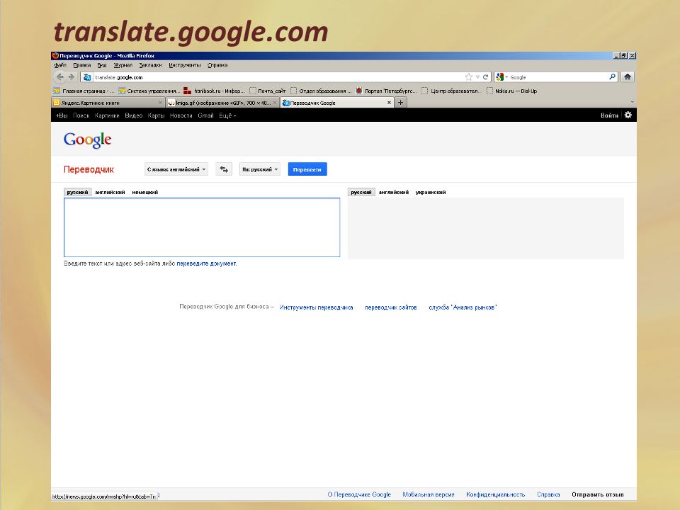Click the bookmark star in address bar
680x510 pixels.
tap(468, 77)
